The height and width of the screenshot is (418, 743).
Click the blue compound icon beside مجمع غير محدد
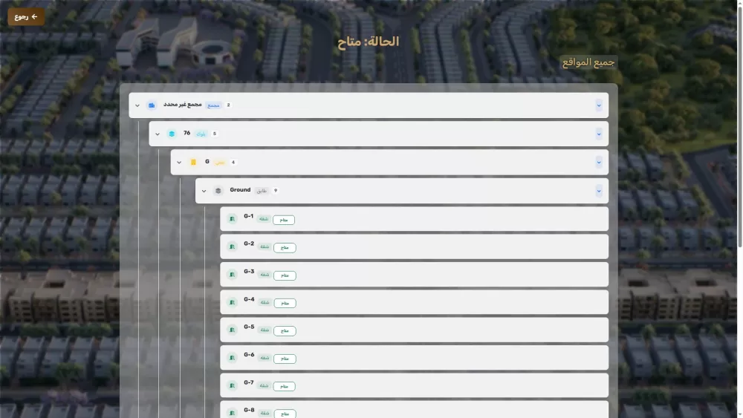152,105
